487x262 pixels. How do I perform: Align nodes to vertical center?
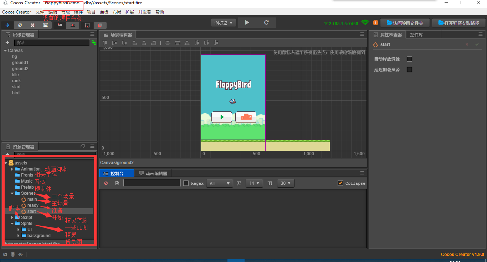(115, 43)
